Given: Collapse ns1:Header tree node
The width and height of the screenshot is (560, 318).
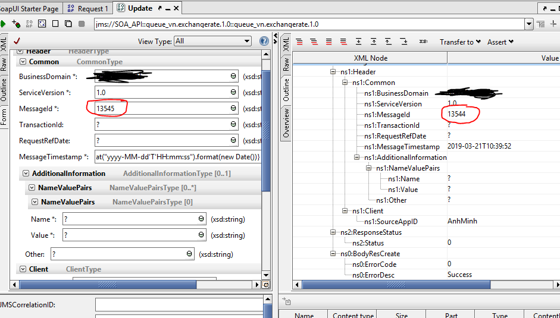Looking at the screenshot, I should [333, 72].
